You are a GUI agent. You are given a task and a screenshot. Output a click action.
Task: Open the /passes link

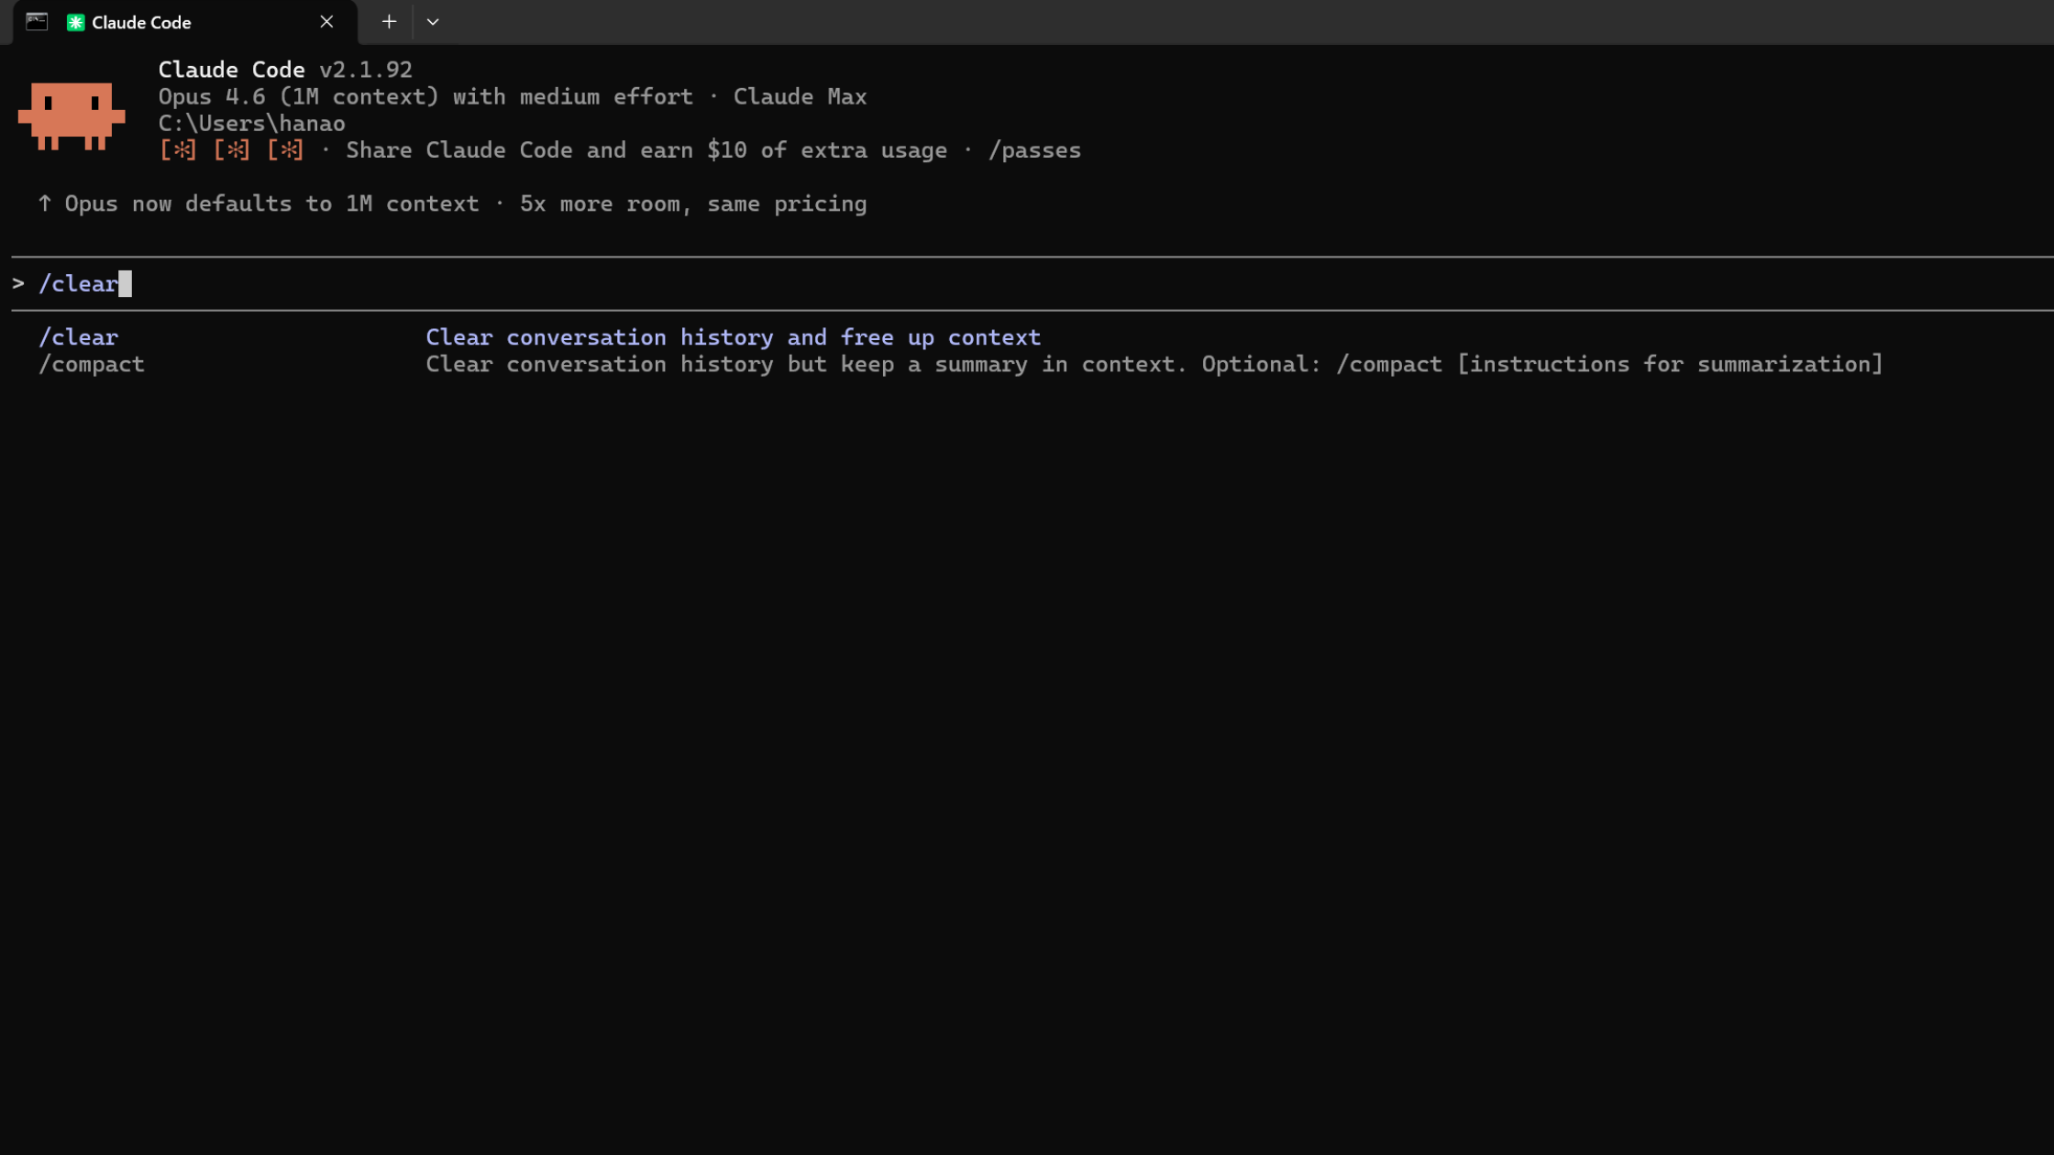click(x=1034, y=149)
